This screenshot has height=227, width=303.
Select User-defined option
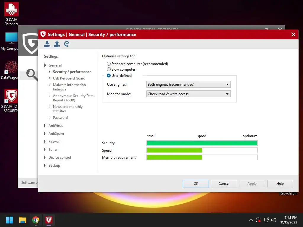pyautogui.click(x=119, y=75)
